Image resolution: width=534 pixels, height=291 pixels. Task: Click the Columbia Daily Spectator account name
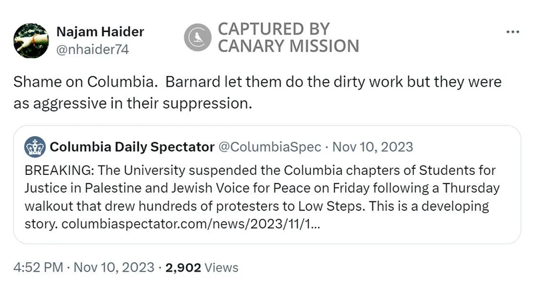click(x=132, y=146)
